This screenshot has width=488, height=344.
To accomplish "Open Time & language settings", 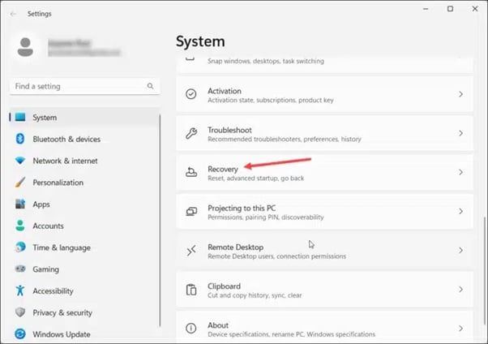I will (84, 247).
